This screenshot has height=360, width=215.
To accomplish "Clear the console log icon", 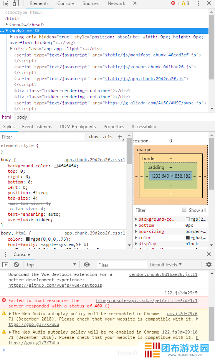I will point(16,265).
